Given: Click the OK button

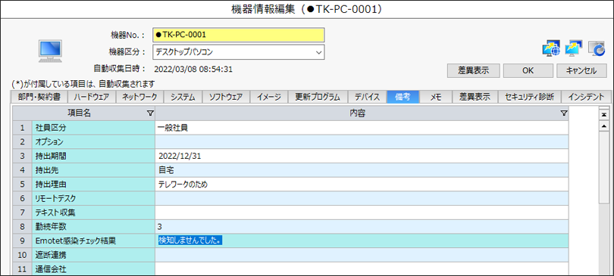Looking at the screenshot, I should pyautogui.click(x=528, y=70).
